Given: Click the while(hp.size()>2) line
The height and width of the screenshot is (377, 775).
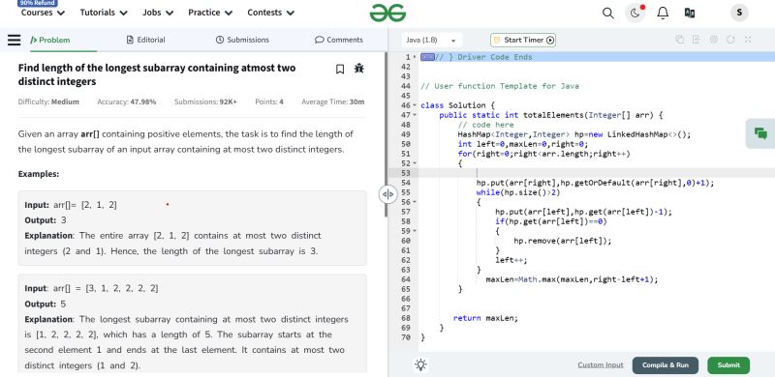Looking at the screenshot, I should [x=518, y=192].
